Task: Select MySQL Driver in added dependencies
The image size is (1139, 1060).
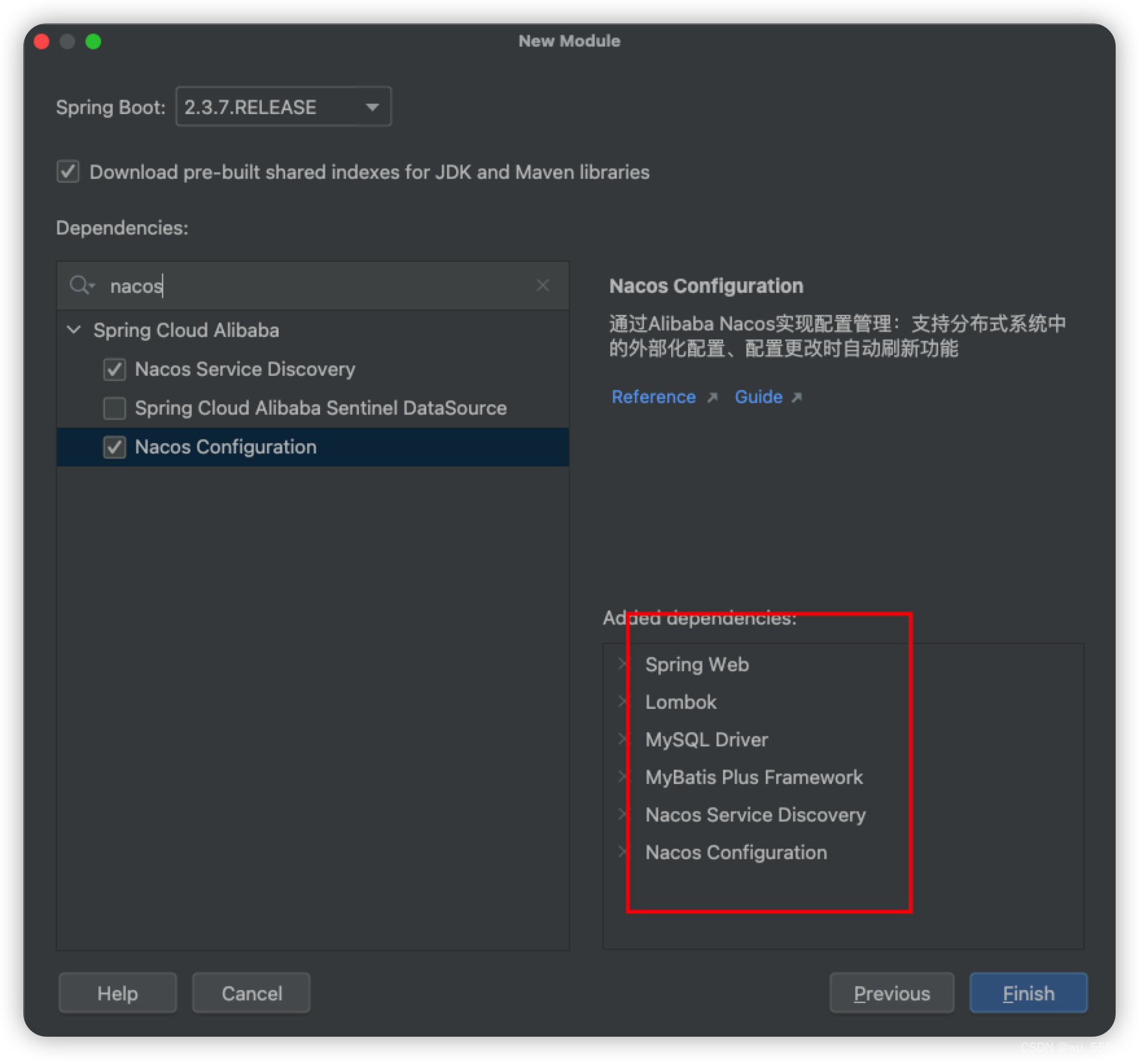Action: click(x=707, y=739)
